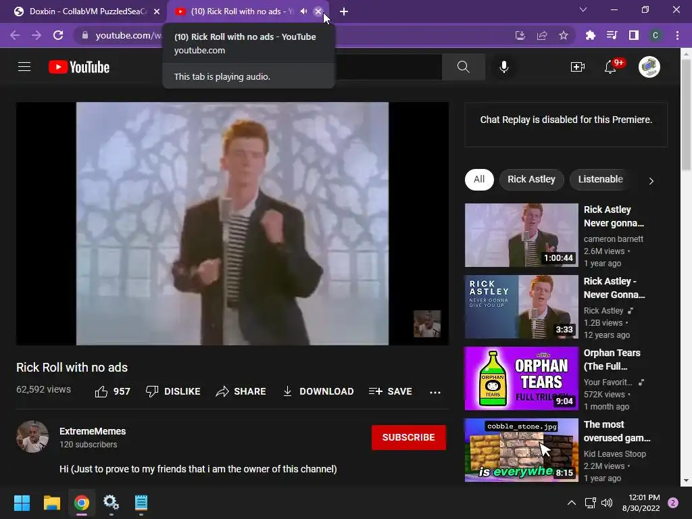
Task: Save the video to a playlist
Action: [391, 391]
